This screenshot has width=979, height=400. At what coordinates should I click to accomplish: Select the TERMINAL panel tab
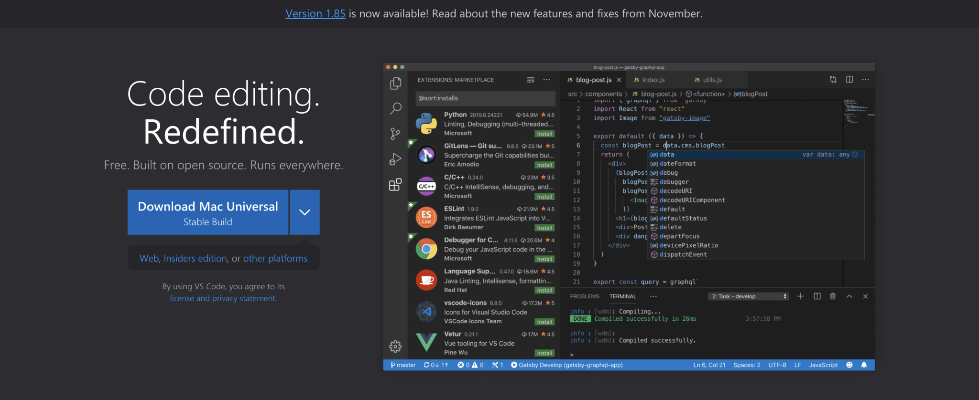click(x=623, y=296)
